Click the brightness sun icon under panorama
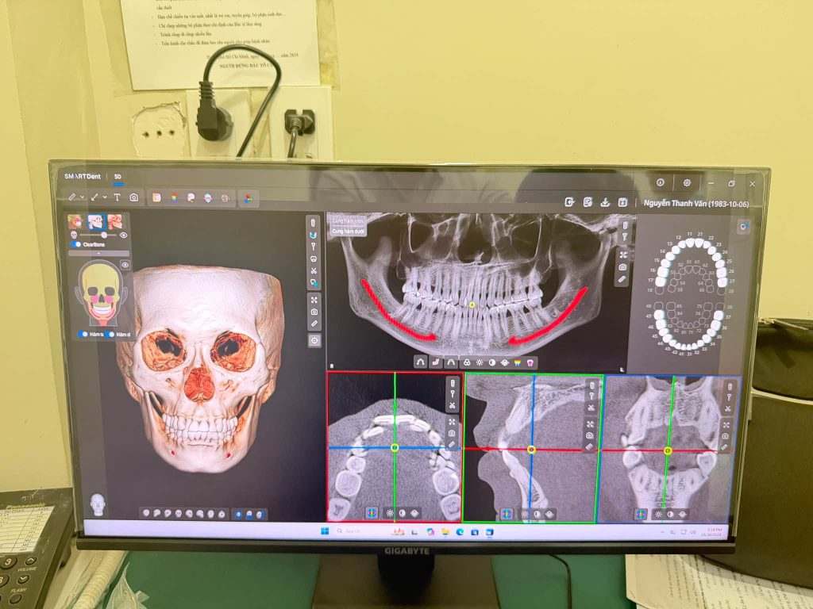 [480, 363]
